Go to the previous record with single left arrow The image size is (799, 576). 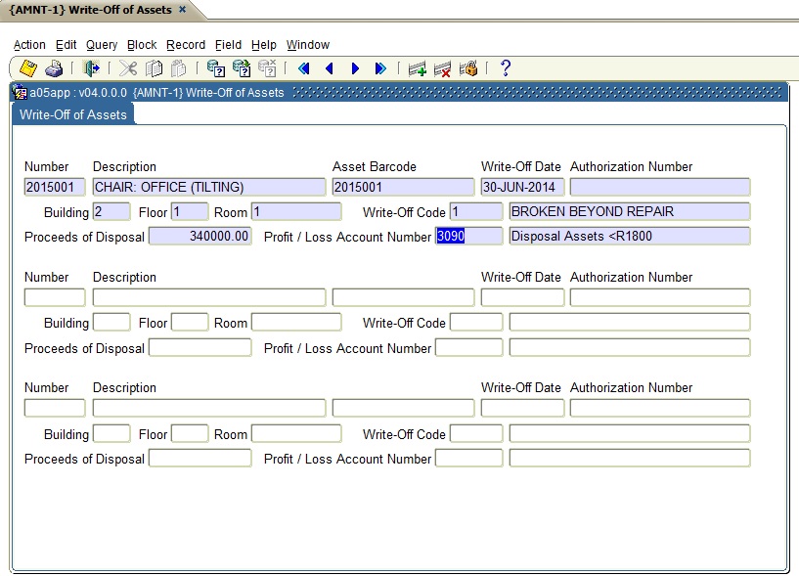tap(330, 68)
